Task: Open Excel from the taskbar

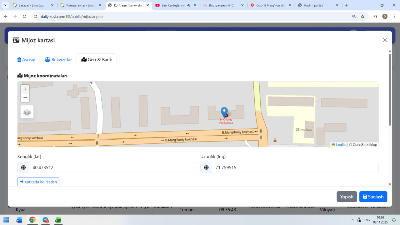Action: (x=58, y=220)
